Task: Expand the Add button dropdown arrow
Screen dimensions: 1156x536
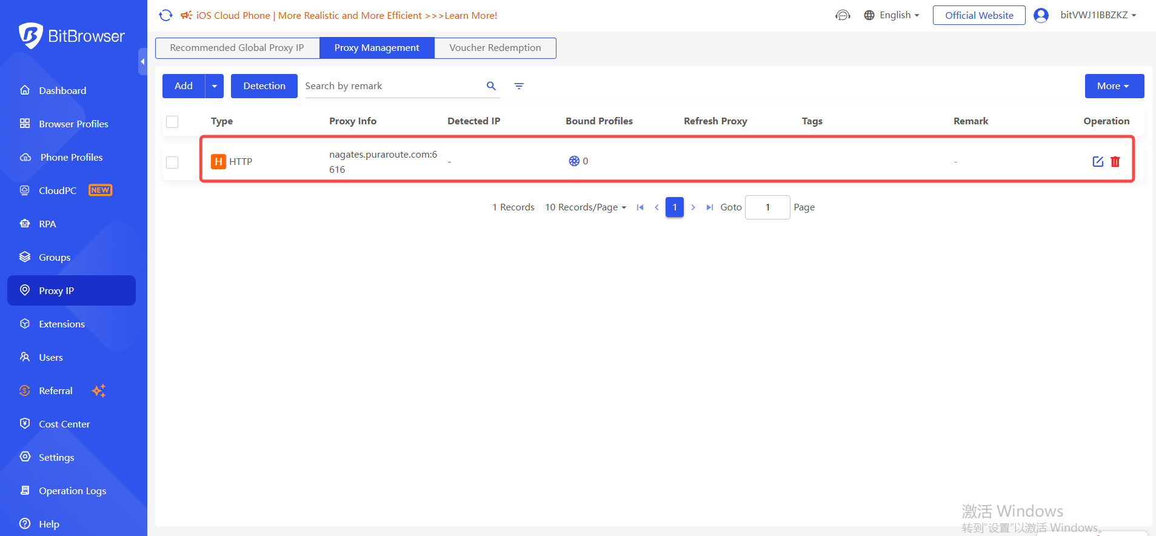Action: click(215, 86)
